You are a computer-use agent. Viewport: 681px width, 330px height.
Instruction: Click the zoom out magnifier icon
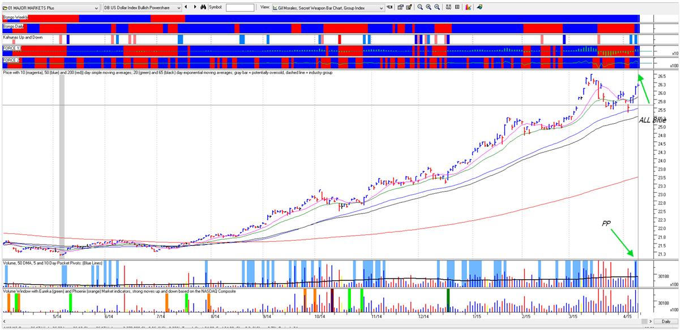438,7
